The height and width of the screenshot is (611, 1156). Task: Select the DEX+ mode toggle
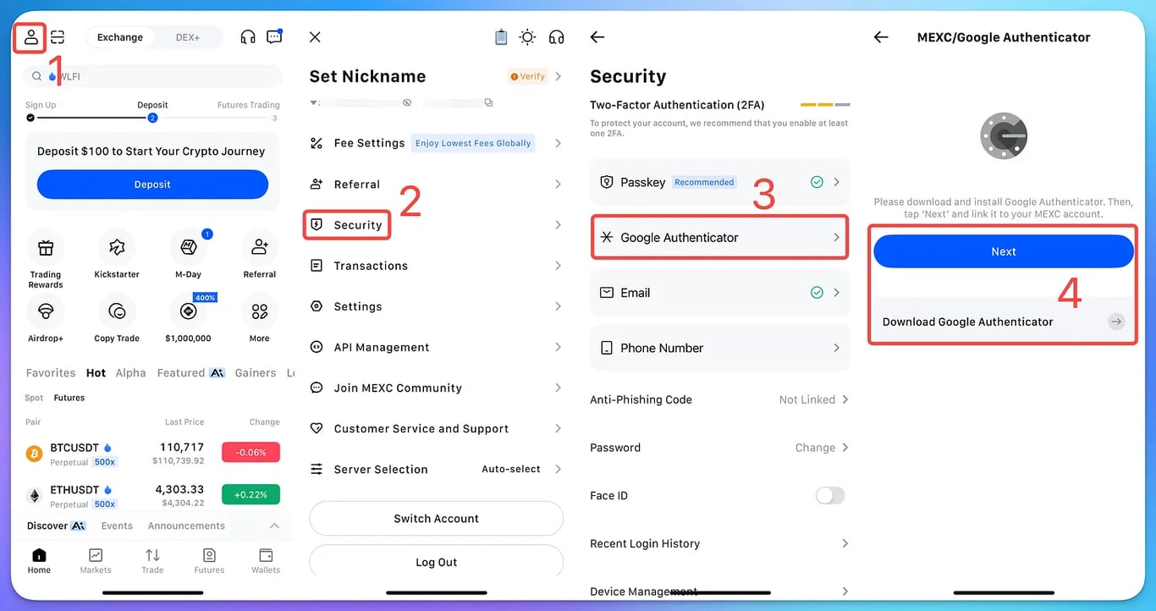click(x=188, y=37)
